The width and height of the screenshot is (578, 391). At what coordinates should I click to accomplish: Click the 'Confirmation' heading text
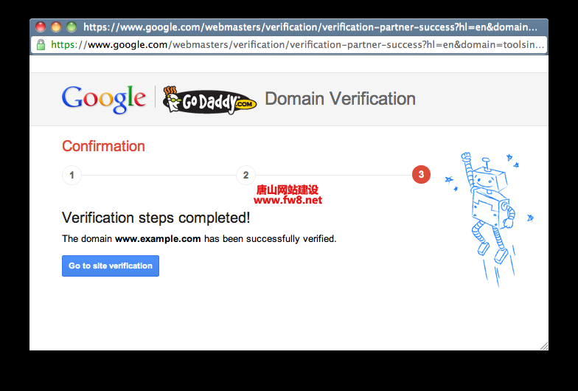[x=103, y=146]
